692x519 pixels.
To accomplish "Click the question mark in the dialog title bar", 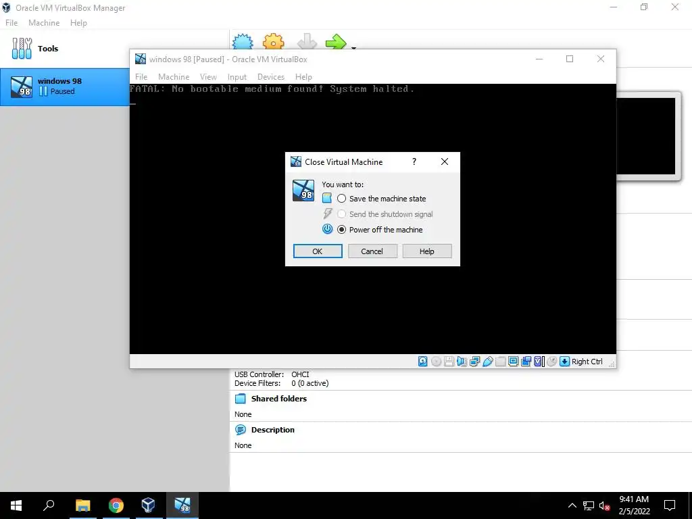I will 414,162.
